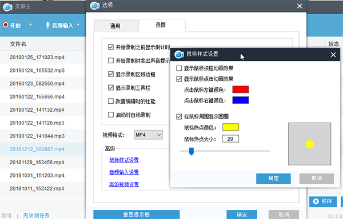Click the microphone audio input icon
The width and height of the screenshot is (343, 219).
[47, 25]
